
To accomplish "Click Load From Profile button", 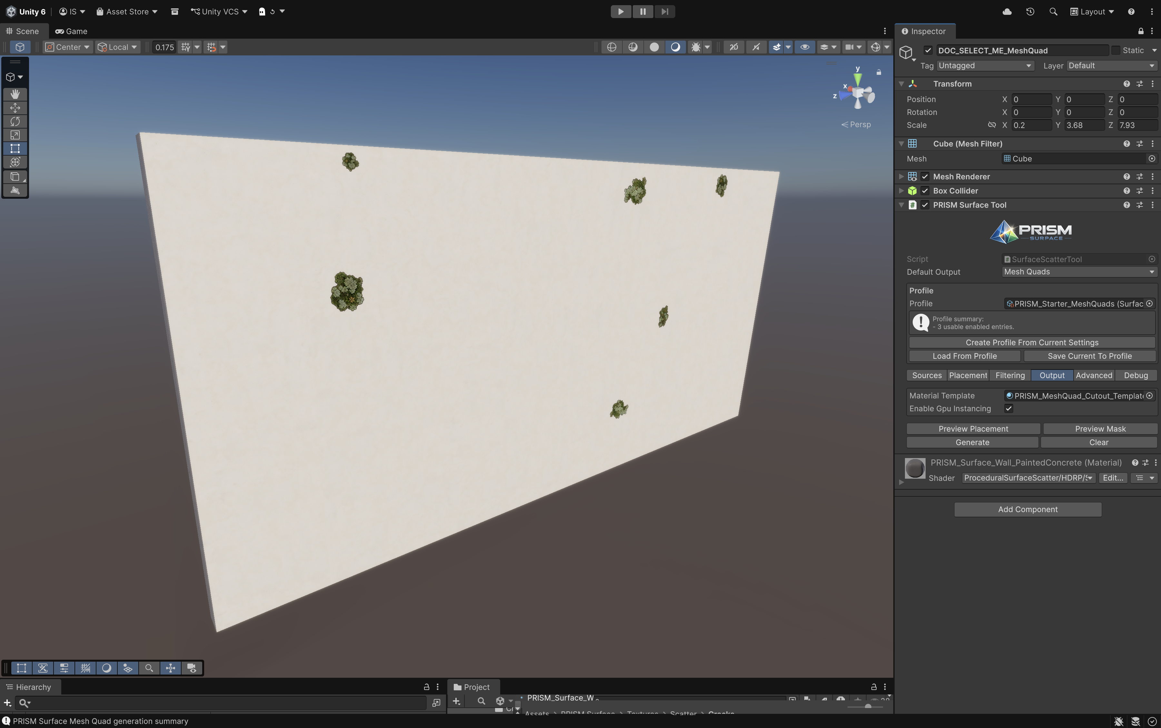I will (964, 356).
